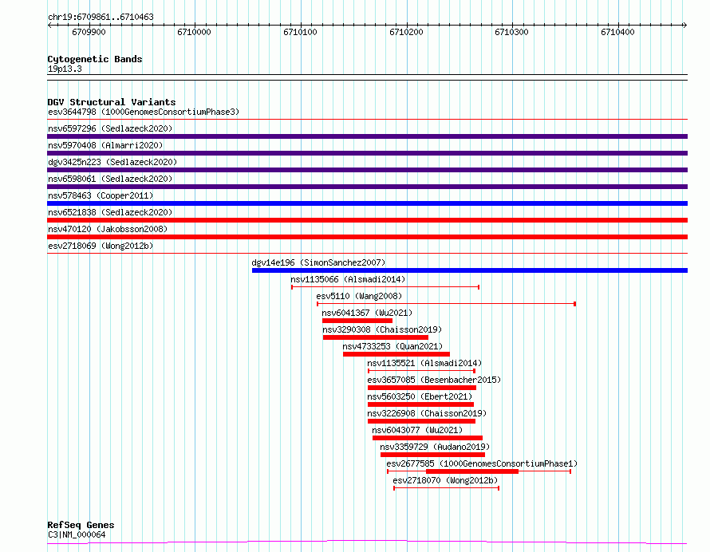Click ruler position 6710000
710x552 pixels.
tap(195, 32)
